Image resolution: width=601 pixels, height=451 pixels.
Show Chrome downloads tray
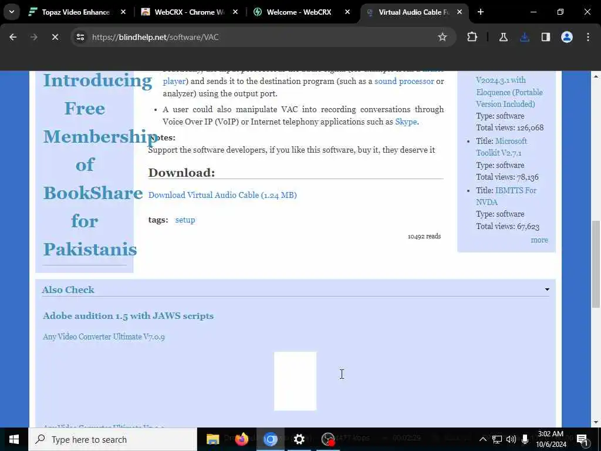(525, 37)
